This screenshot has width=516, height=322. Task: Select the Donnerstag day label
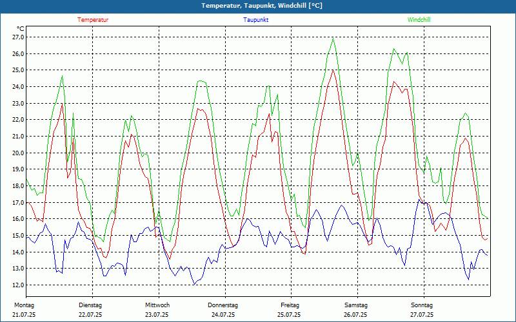point(223,305)
